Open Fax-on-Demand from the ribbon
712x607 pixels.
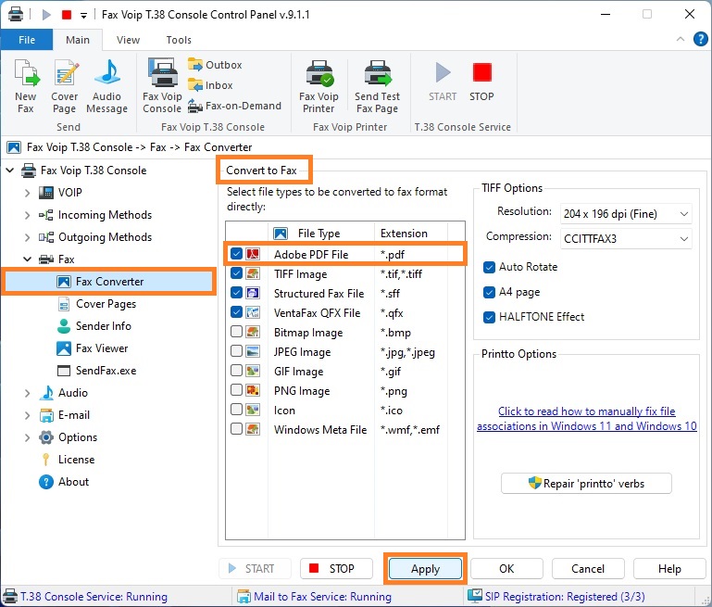click(x=235, y=106)
